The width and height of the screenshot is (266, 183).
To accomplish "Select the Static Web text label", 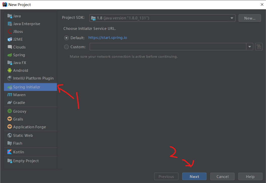I will 23,135.
